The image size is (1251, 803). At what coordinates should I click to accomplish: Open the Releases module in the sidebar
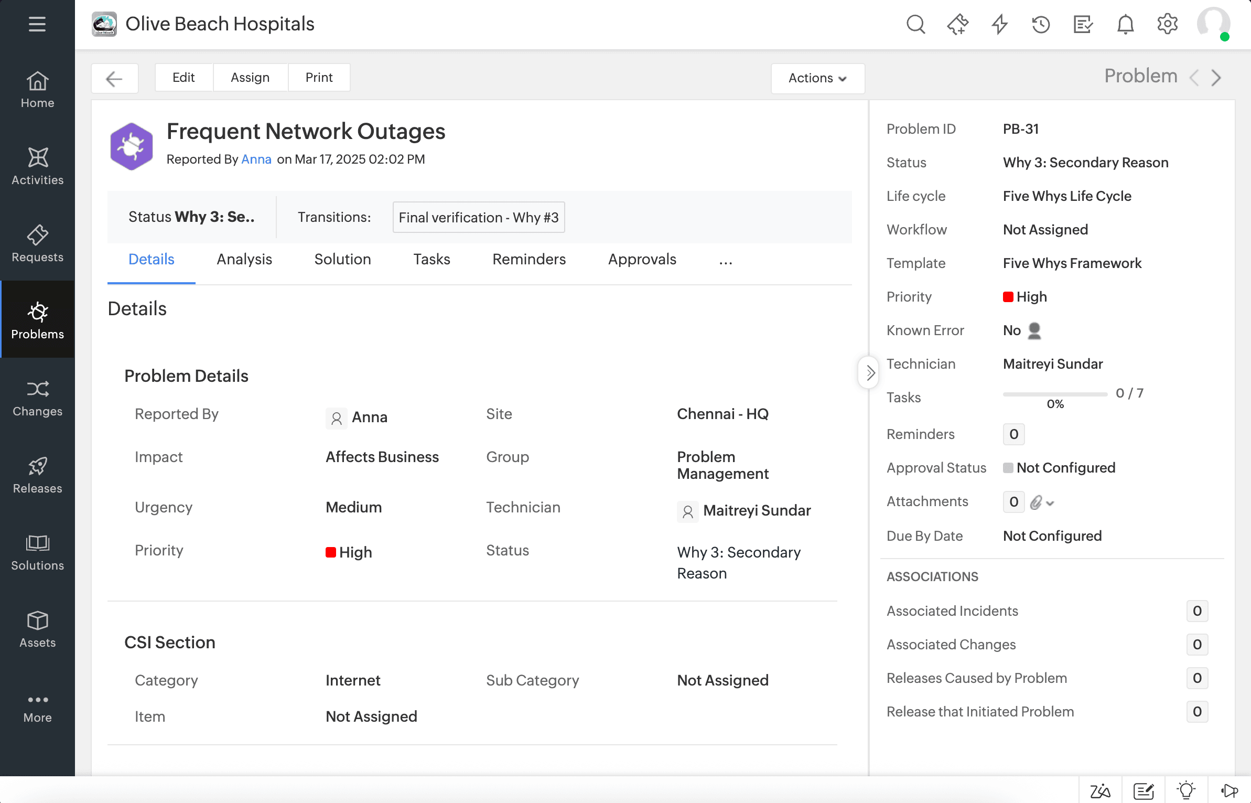pyautogui.click(x=37, y=475)
